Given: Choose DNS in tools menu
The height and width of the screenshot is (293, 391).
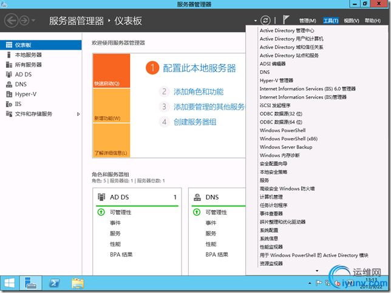Looking at the screenshot, I should click(x=265, y=72).
